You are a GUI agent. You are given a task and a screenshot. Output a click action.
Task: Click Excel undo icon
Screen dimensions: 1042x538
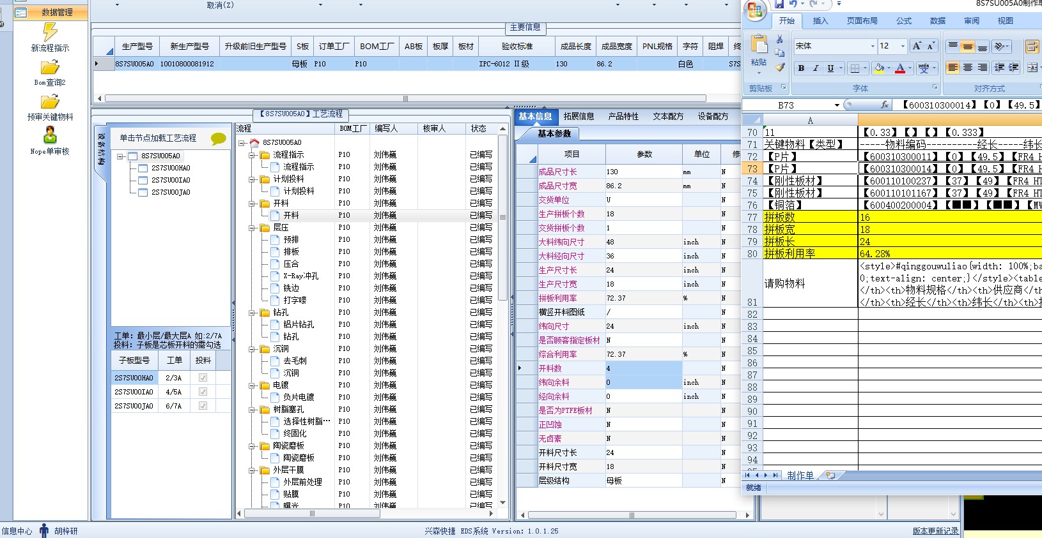click(793, 4)
